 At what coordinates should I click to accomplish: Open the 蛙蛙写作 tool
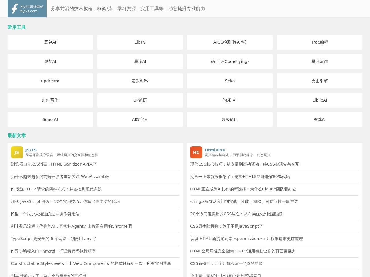pos(50,100)
